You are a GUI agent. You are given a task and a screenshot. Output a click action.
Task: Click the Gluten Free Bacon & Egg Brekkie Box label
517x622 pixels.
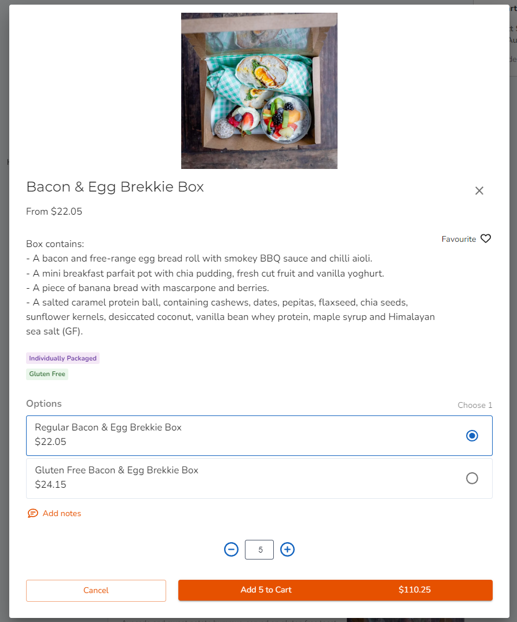coord(116,470)
